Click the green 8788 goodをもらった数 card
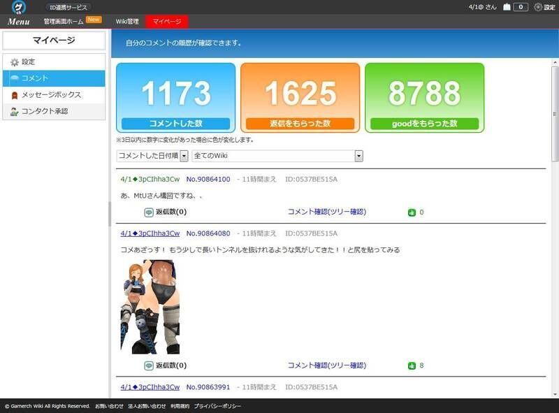The height and width of the screenshot is (413, 559). tap(425, 98)
